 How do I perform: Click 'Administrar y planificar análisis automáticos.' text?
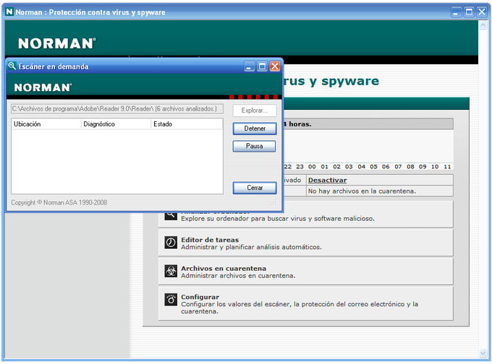pyautogui.click(x=251, y=247)
